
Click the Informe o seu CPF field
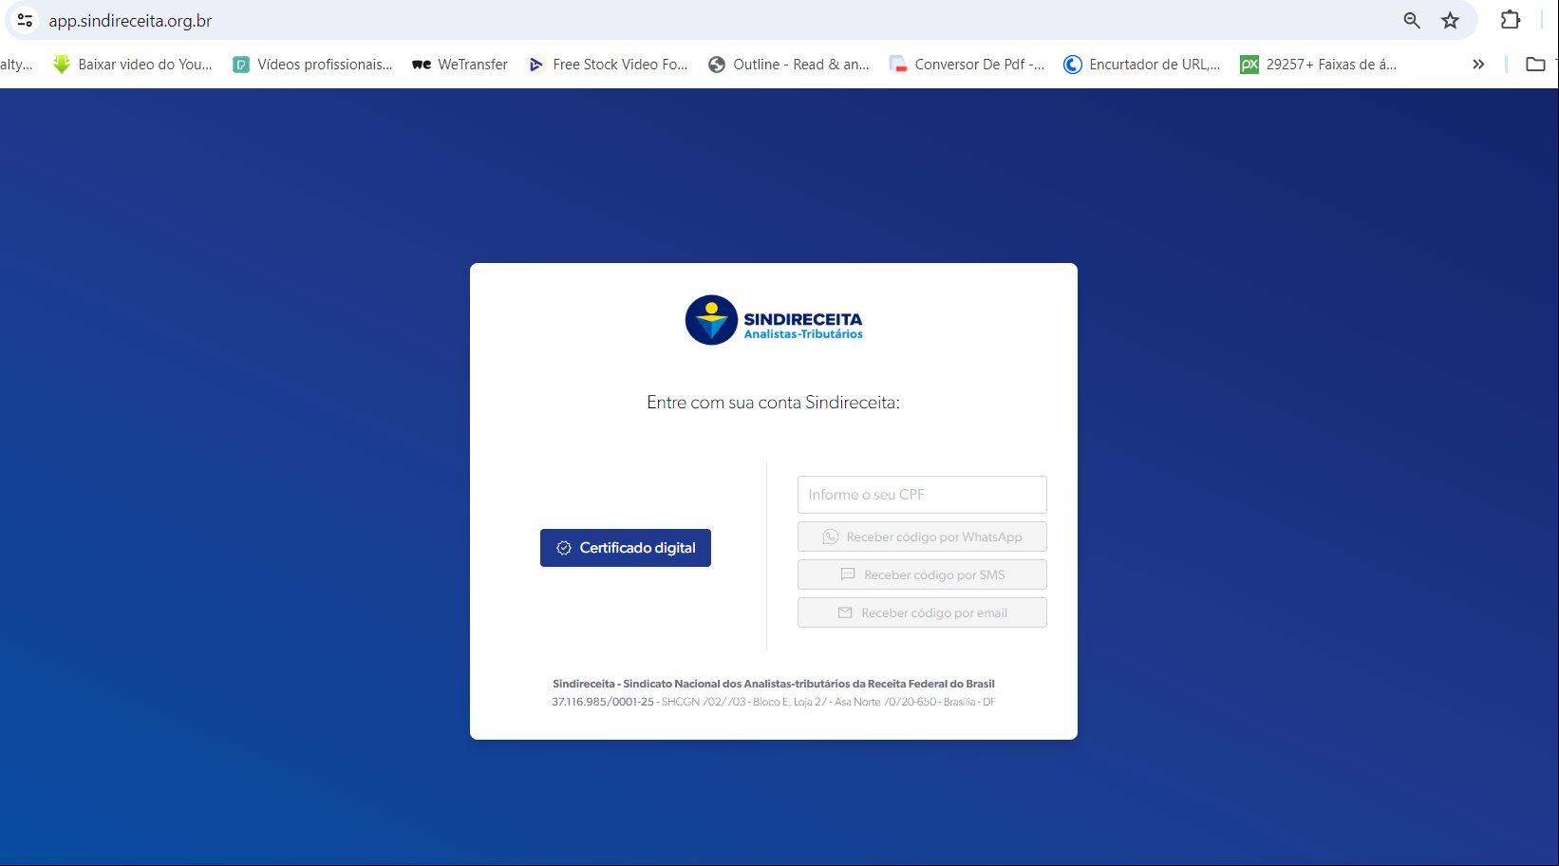(x=922, y=495)
